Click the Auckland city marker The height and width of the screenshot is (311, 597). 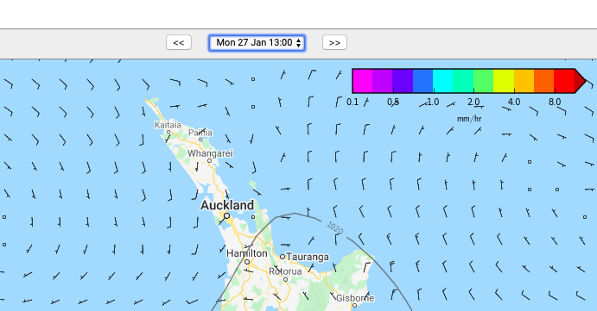pos(226,215)
